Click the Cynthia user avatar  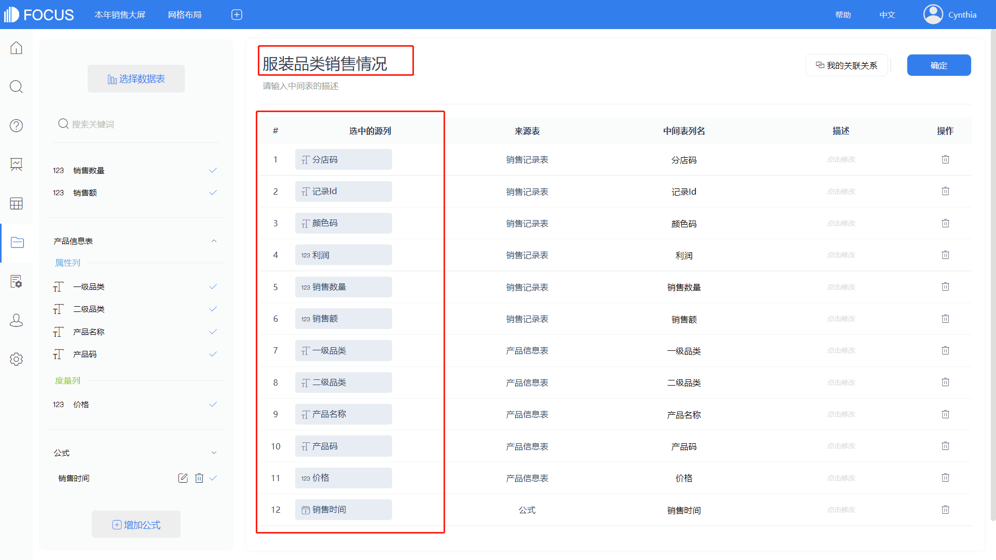pos(933,15)
